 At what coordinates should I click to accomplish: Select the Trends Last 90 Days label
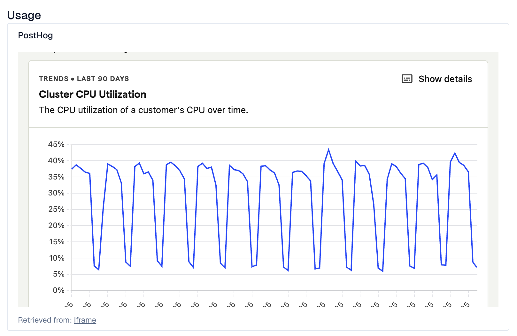84,79
